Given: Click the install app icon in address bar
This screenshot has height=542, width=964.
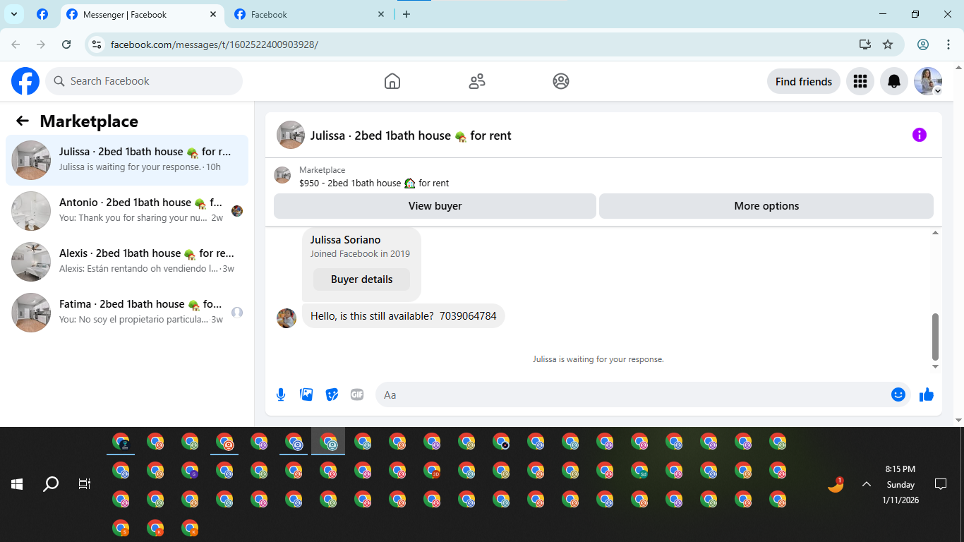Looking at the screenshot, I should 865,44.
